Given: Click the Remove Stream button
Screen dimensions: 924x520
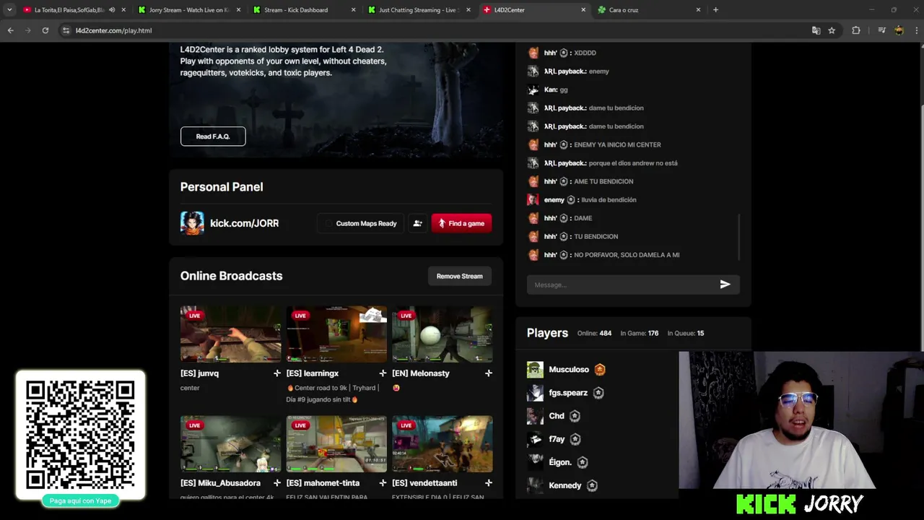Looking at the screenshot, I should [x=459, y=276].
